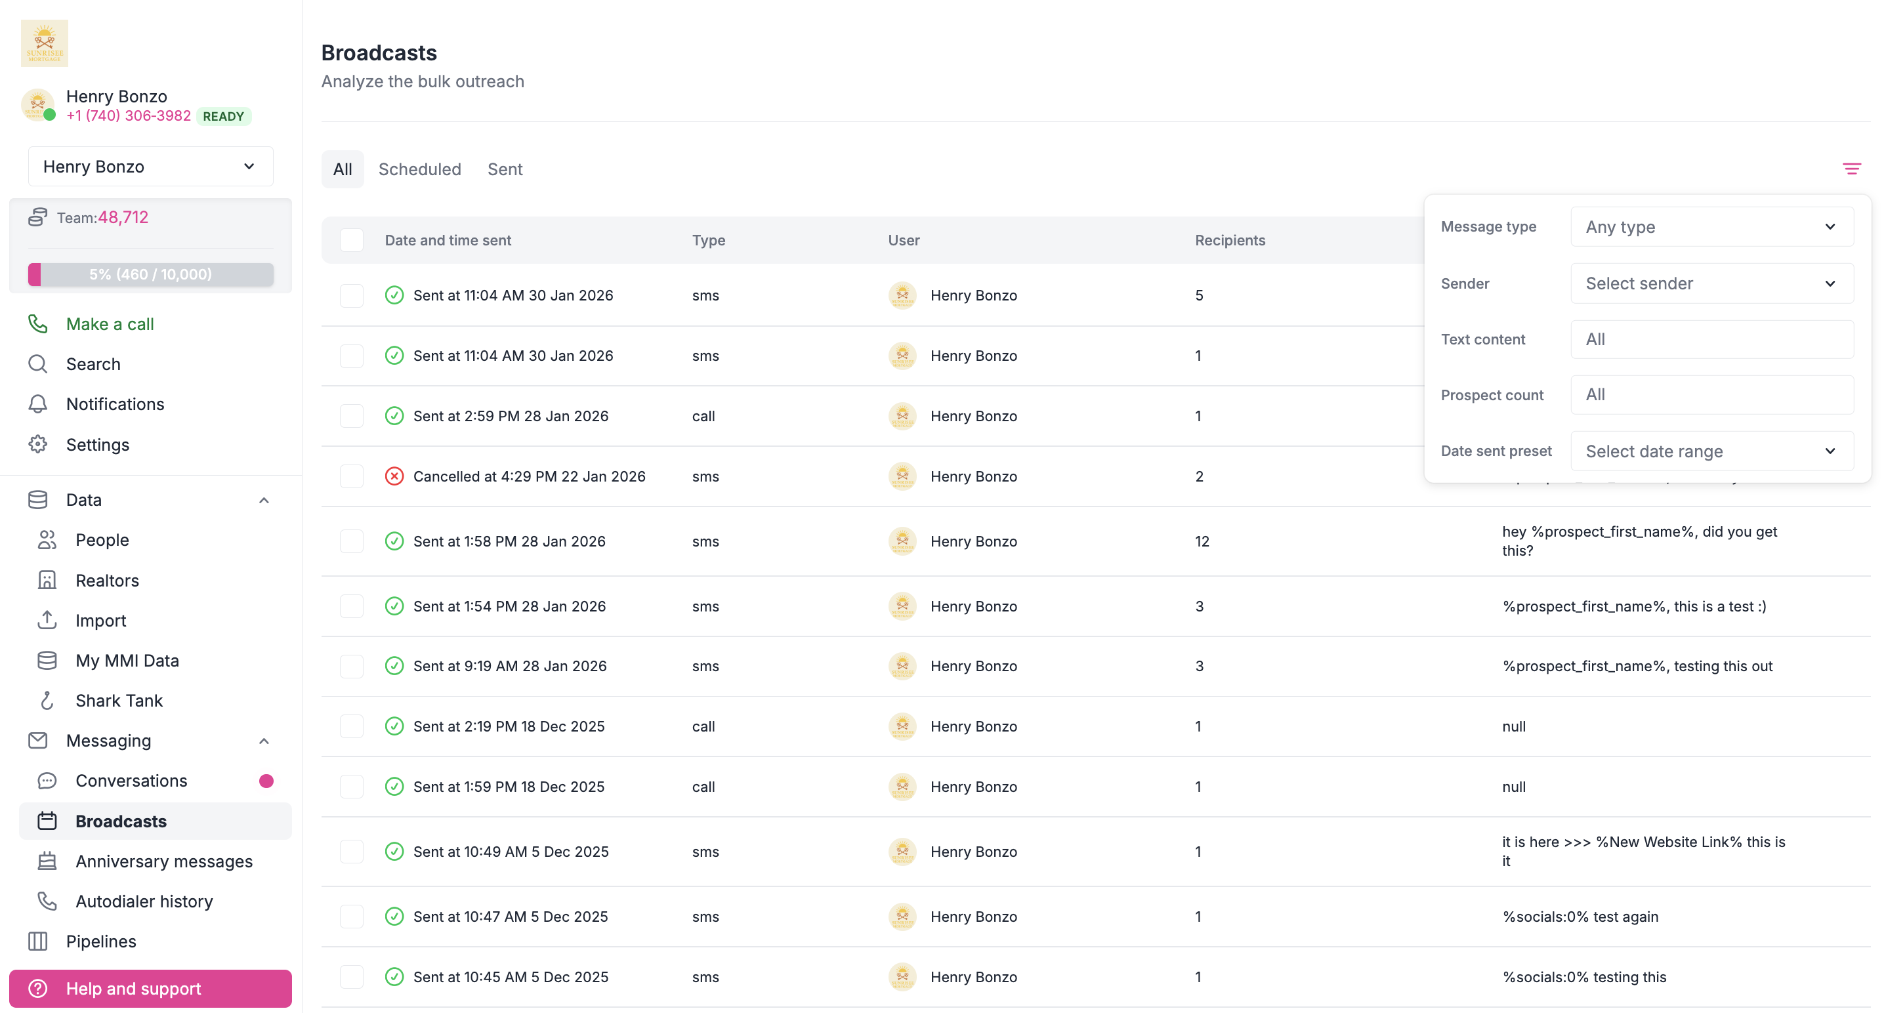Click the READY status badge

223,116
